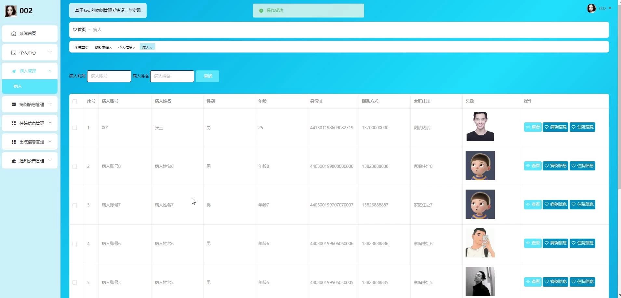Click the system title 基于Java的病例管理系统设计与实现

point(108,10)
